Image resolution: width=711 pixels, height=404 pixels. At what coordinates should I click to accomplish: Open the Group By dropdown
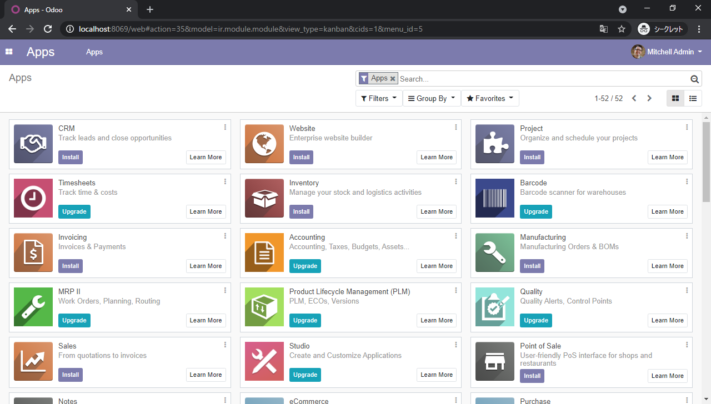(432, 98)
